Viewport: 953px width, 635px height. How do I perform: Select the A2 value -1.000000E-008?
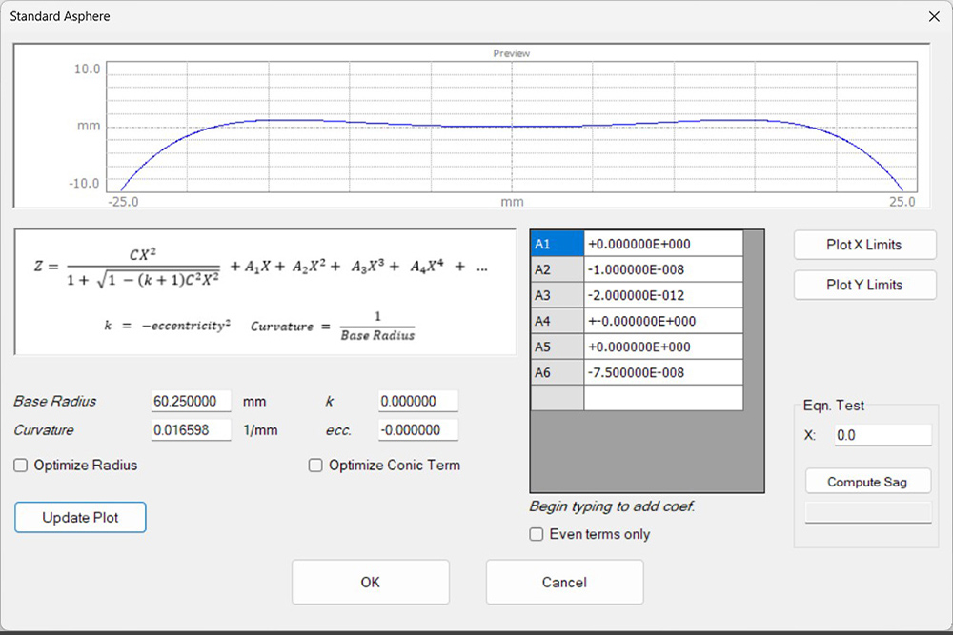click(x=663, y=269)
